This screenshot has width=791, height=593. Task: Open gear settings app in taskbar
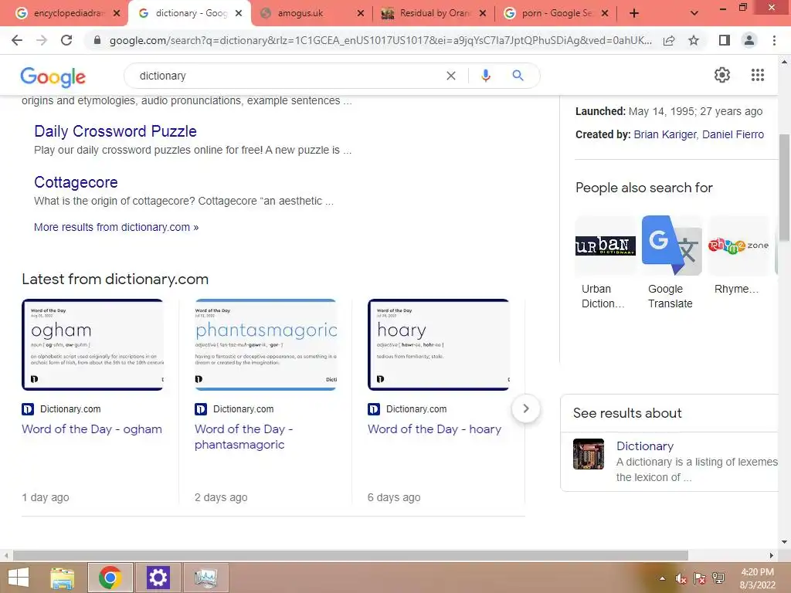(x=158, y=578)
